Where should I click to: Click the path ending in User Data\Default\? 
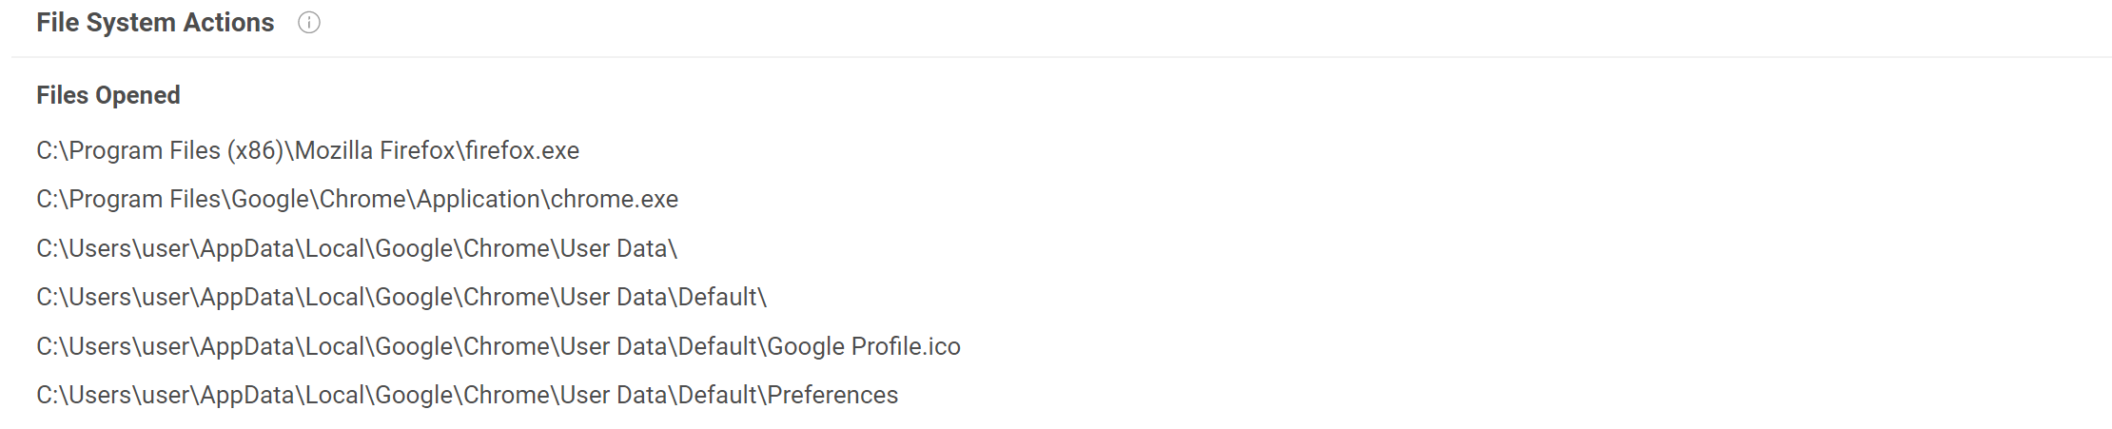401,297
